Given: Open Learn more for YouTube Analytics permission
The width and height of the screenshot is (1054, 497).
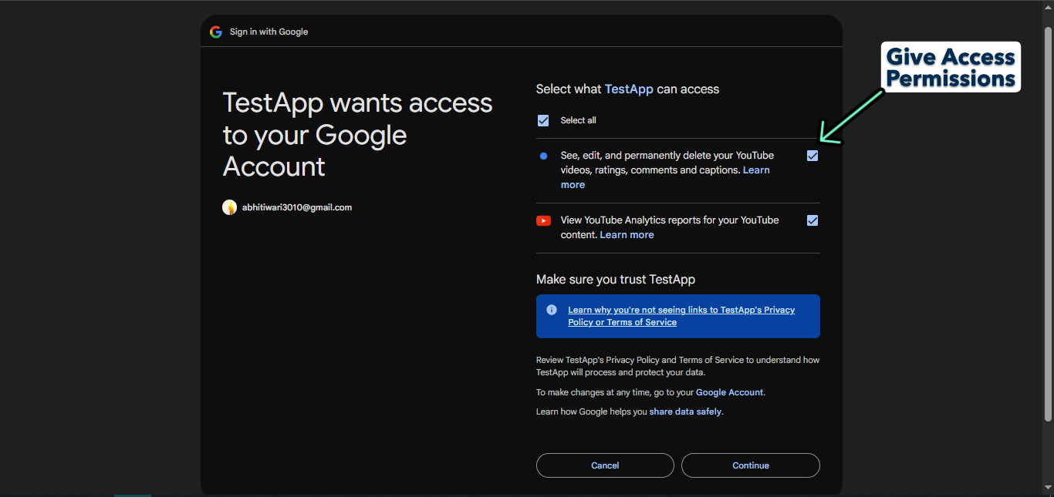Looking at the screenshot, I should pyautogui.click(x=627, y=235).
